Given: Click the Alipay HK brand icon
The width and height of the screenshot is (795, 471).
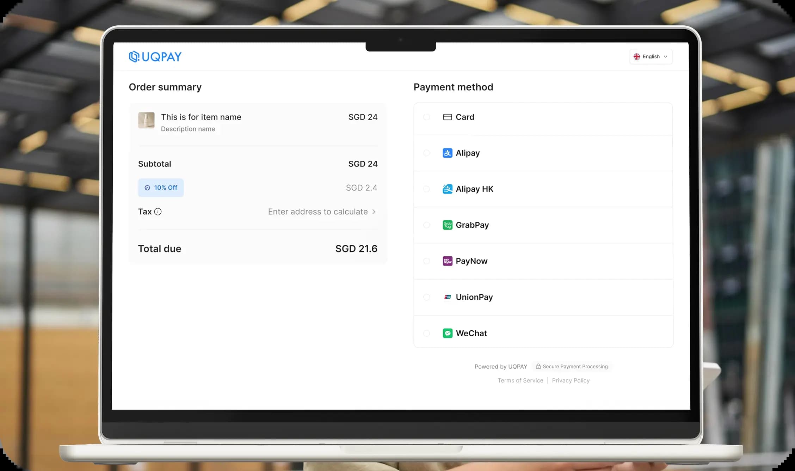Looking at the screenshot, I should tap(447, 189).
